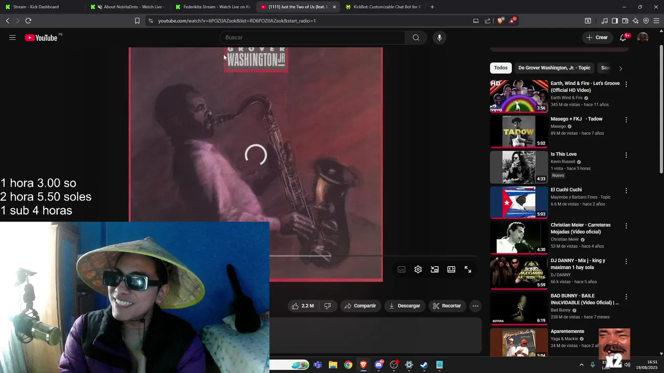Switch to KickBot Chat Bot browser tab
This screenshot has height=373, width=664.
coord(383,7)
